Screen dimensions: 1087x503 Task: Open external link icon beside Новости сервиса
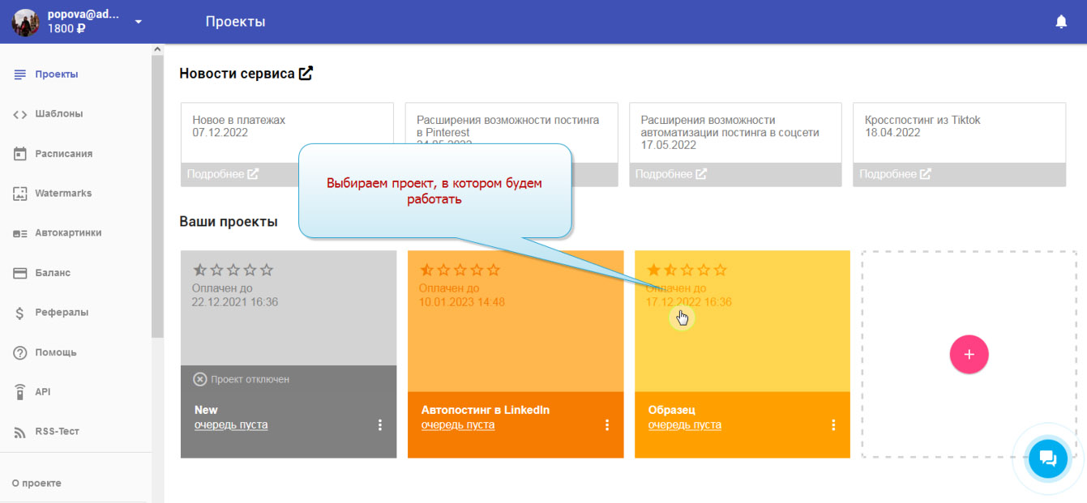click(306, 74)
